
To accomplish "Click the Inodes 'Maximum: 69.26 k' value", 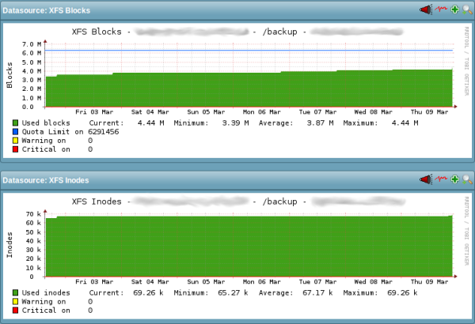I will 381,293.
